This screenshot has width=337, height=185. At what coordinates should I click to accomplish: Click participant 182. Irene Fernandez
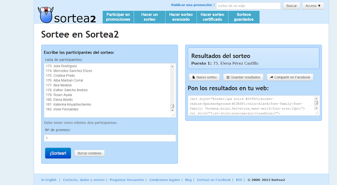point(62,109)
